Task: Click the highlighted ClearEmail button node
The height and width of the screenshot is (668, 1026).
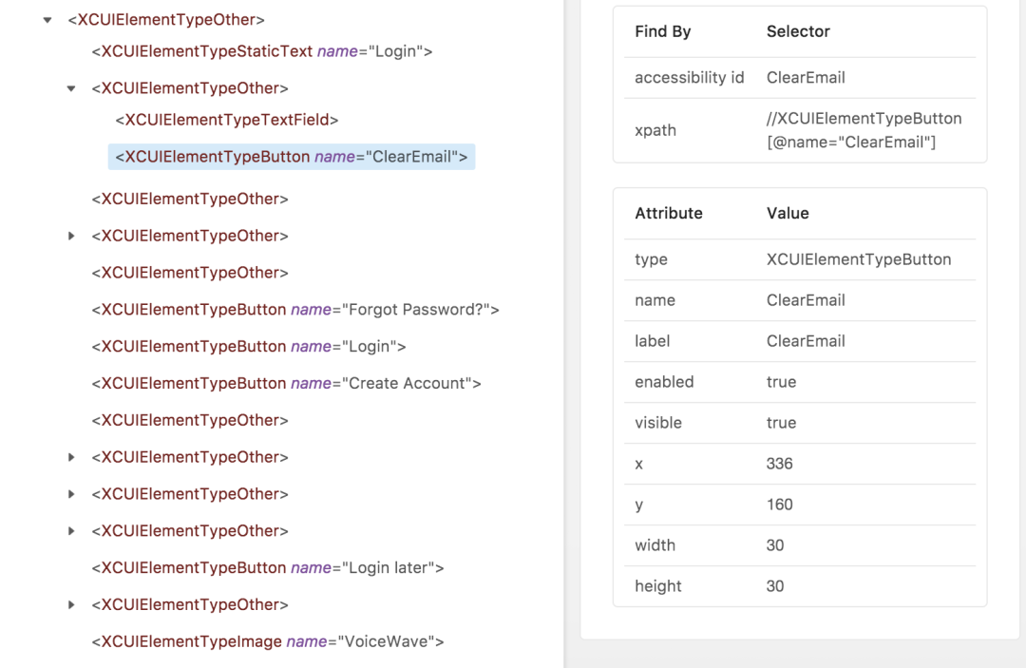Action: click(291, 157)
